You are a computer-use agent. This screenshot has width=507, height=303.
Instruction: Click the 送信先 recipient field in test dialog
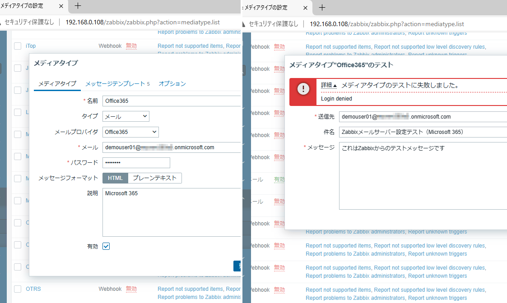coord(423,117)
